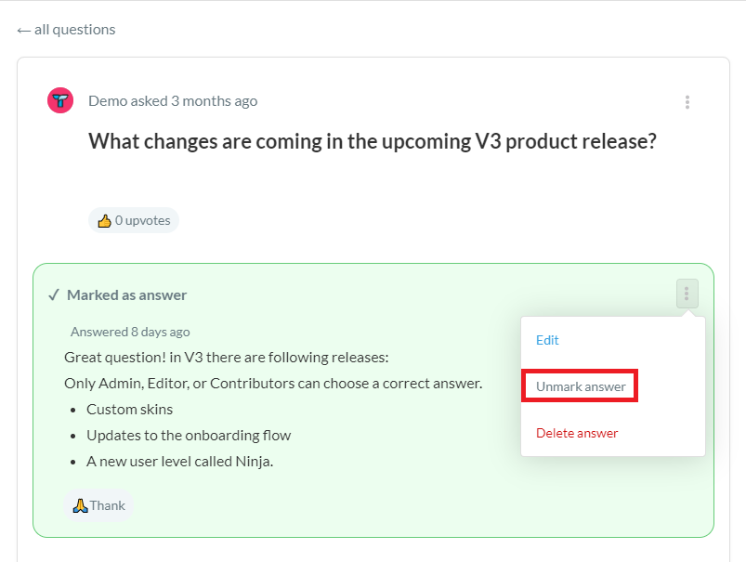Viewport: 746px width, 562px height.
Task: Click the checkmark beside Marked as answer
Action: coord(54,295)
